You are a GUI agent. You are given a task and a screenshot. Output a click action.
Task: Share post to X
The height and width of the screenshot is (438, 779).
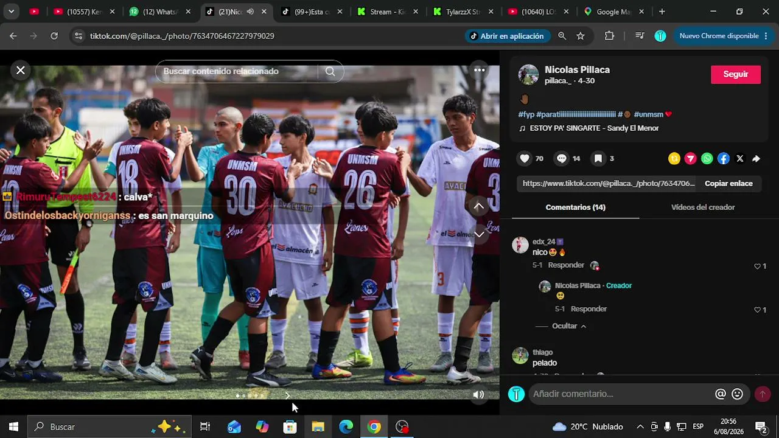click(x=740, y=159)
